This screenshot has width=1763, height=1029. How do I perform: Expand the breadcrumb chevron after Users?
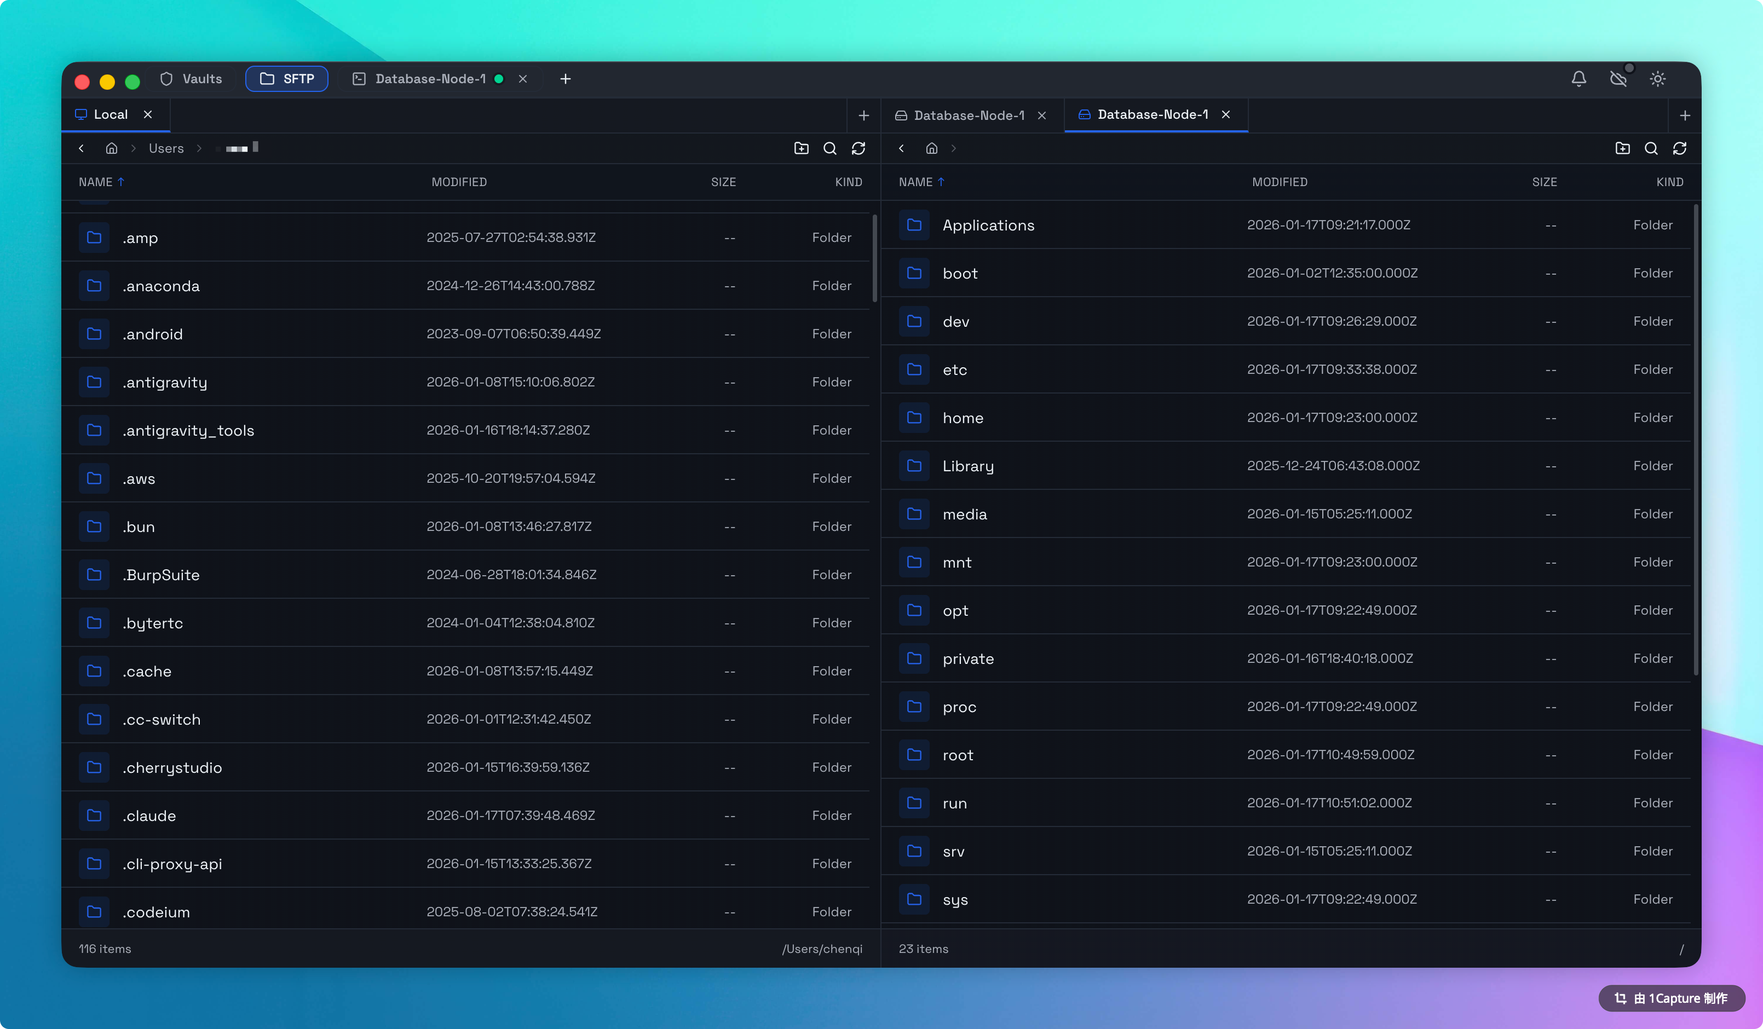(x=199, y=148)
